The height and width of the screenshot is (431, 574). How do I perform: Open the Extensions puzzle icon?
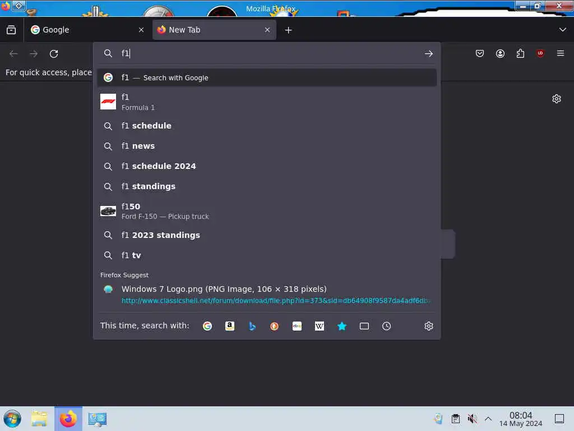[x=520, y=53]
